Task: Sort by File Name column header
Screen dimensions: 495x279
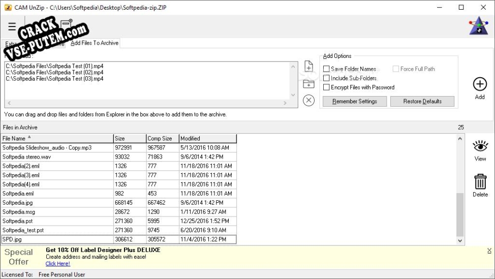Action: click(57, 138)
